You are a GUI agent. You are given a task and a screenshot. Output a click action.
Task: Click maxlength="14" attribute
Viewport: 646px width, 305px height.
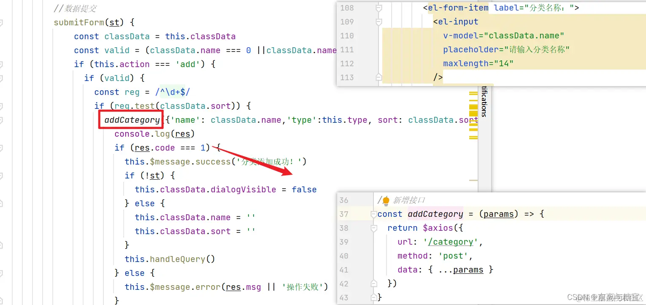(x=478, y=64)
